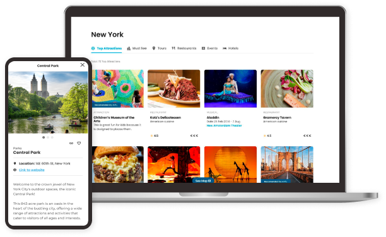Open the Events tab
The width and height of the screenshot is (386, 237).
point(209,49)
